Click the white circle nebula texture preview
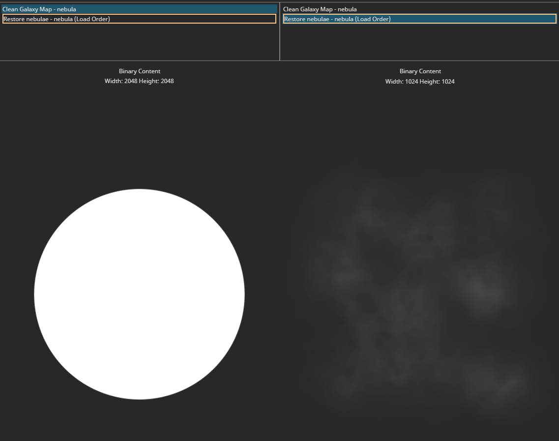This screenshot has width=559, height=441. click(140, 294)
